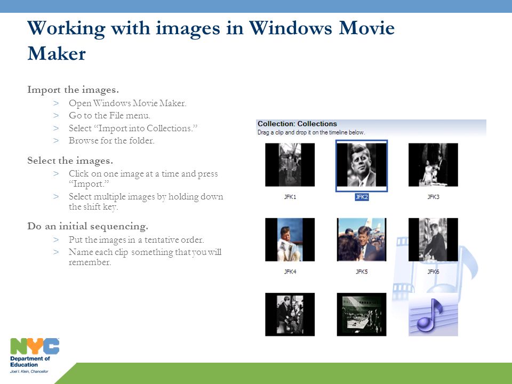
Task: Select the JFK5 crowd photo thumbnail
Action: (x=362, y=239)
